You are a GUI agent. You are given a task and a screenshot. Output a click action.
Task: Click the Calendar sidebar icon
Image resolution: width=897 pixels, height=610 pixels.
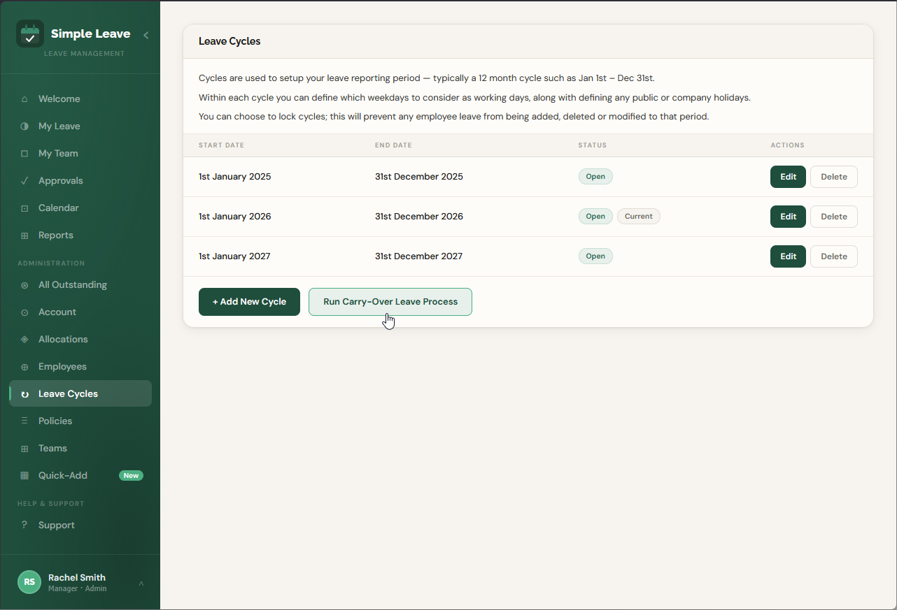(x=24, y=208)
